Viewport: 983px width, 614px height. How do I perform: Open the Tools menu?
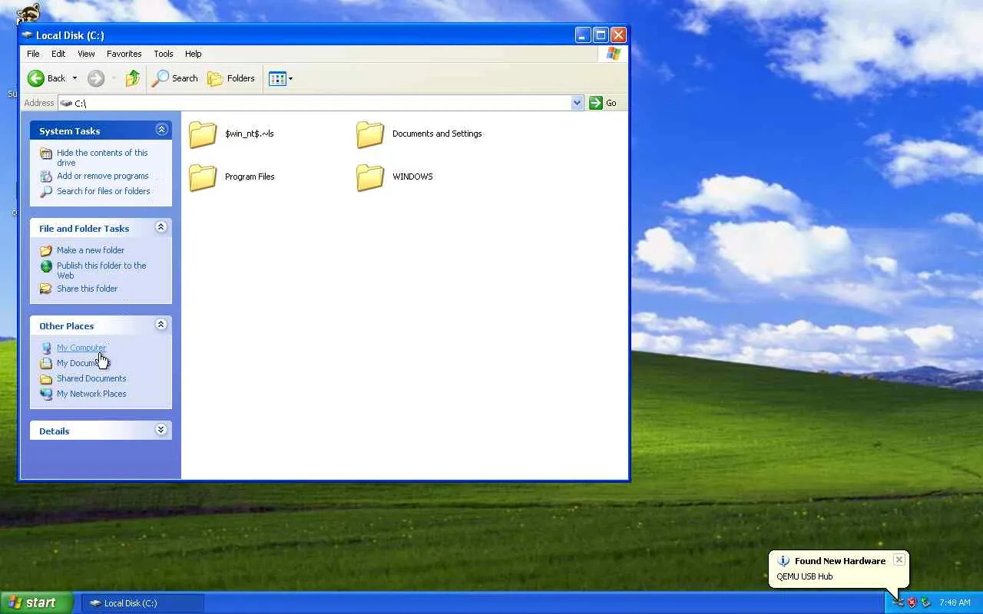point(164,54)
